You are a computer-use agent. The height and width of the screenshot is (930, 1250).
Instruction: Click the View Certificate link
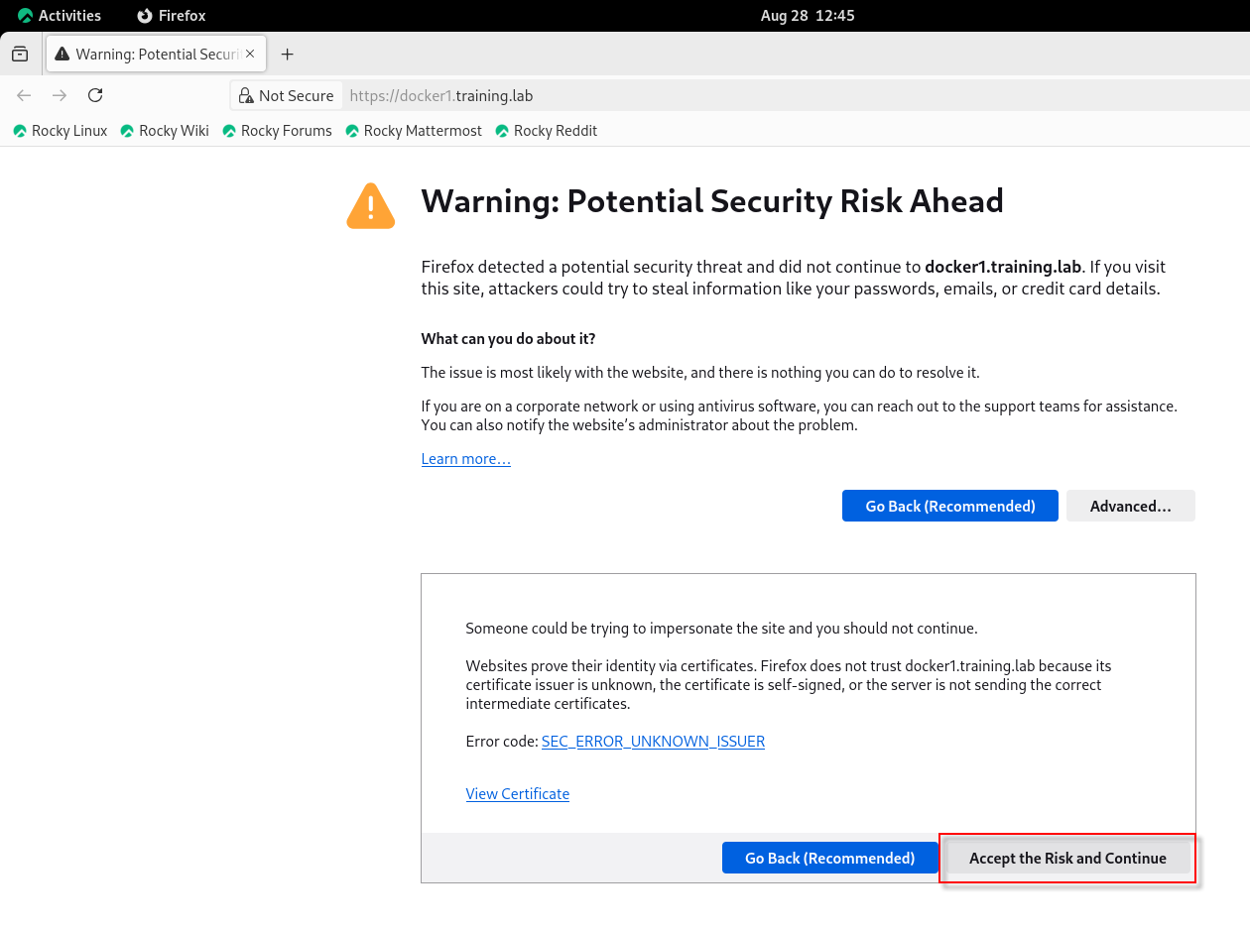coord(517,794)
